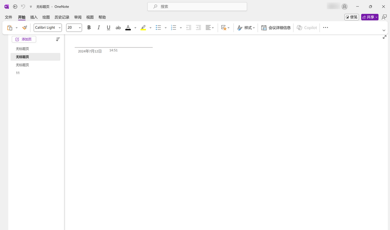The image size is (390, 230).
Task: Toggle numbered list formatting
Action: click(x=174, y=27)
